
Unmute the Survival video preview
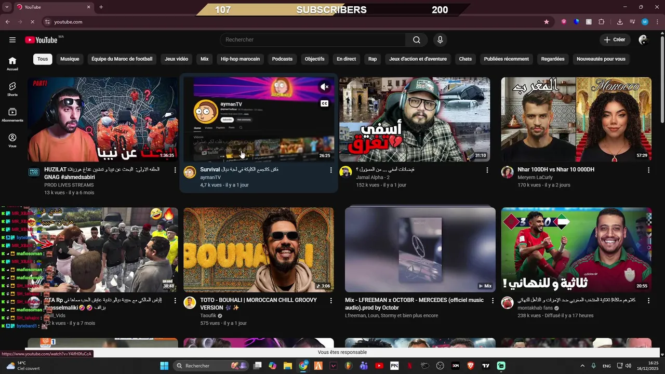324,87
